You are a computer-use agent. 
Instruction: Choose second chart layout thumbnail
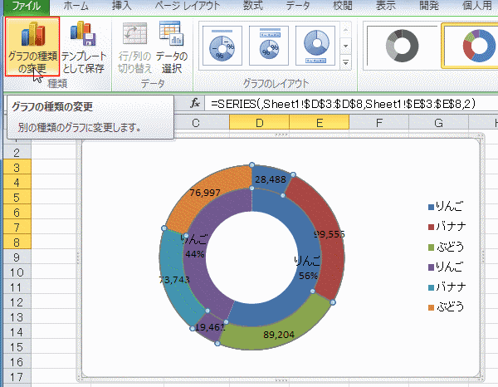pyautogui.click(x=269, y=46)
